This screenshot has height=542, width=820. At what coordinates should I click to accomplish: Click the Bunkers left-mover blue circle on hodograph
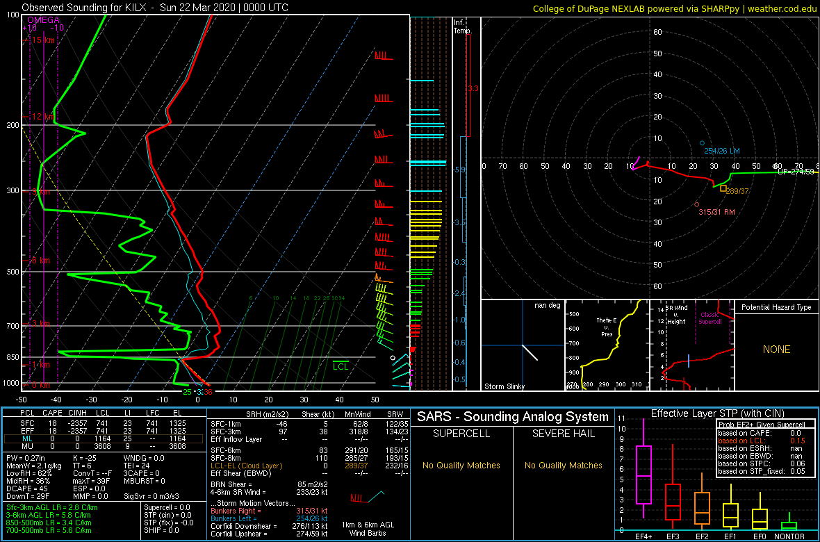point(702,143)
